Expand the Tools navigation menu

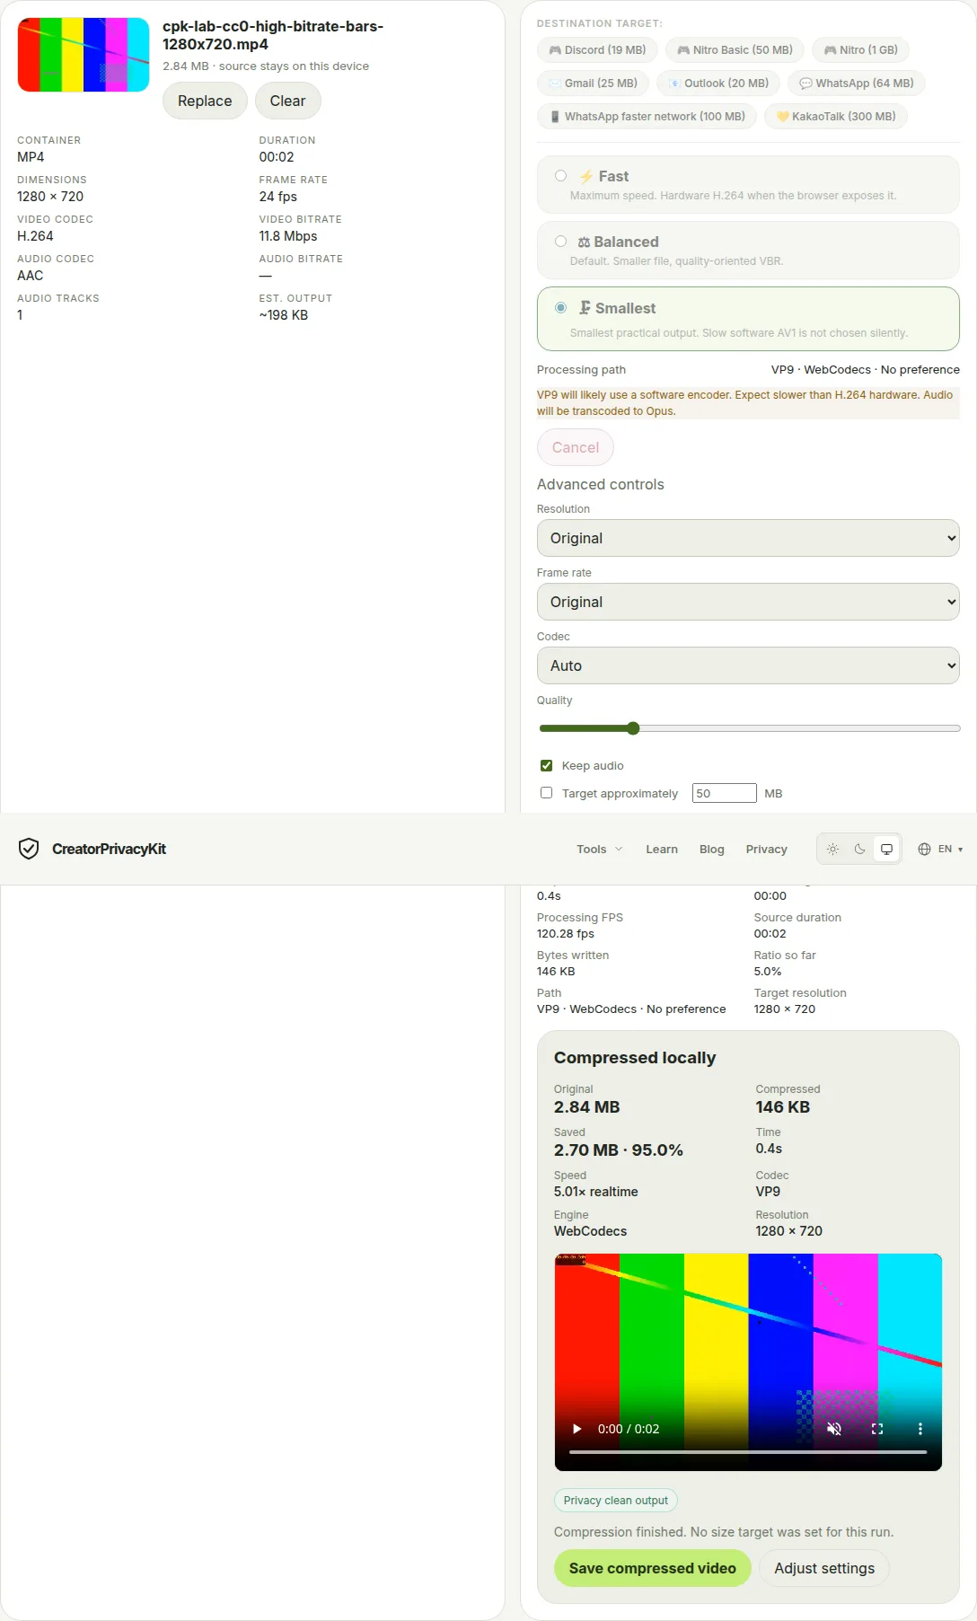coord(599,849)
